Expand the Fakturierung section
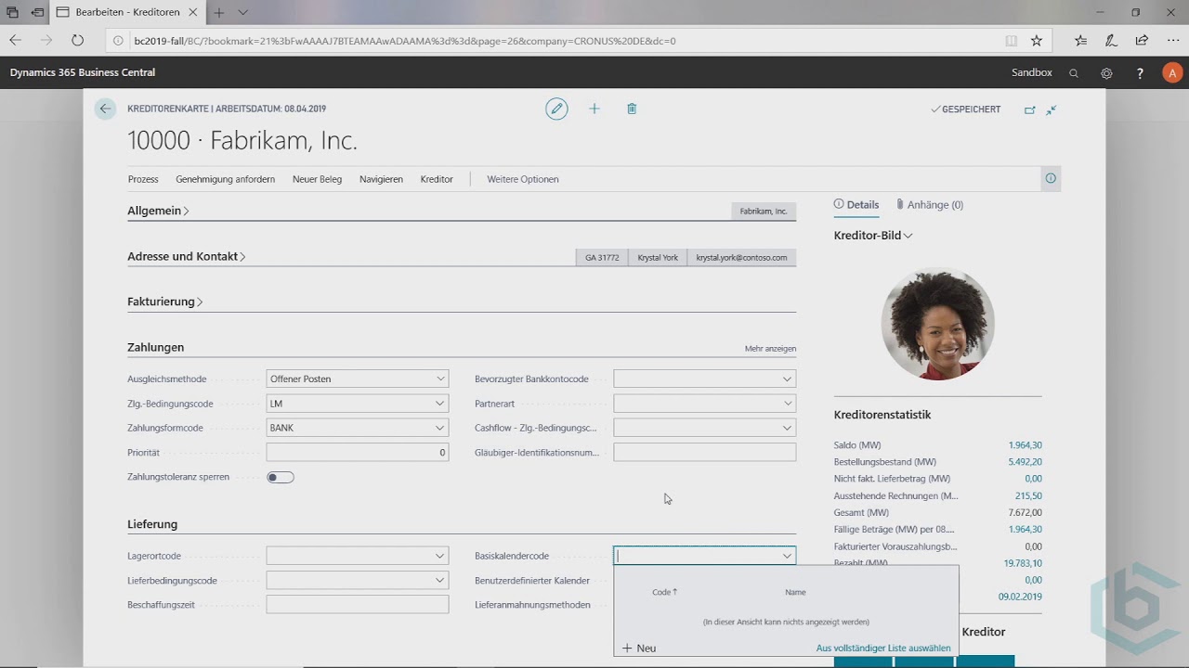 point(164,302)
